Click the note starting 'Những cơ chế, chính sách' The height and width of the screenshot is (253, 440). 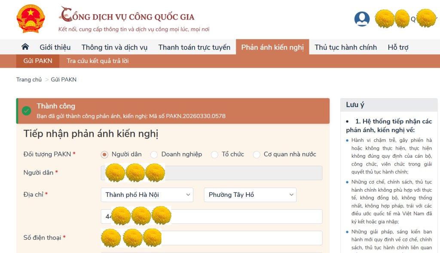(x=391, y=202)
